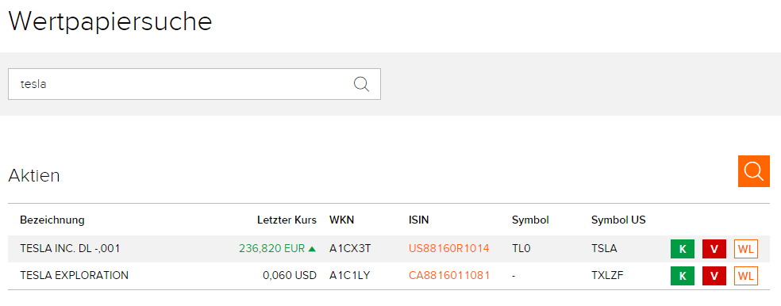
Task: Click the WKN column header
Action: click(341, 220)
